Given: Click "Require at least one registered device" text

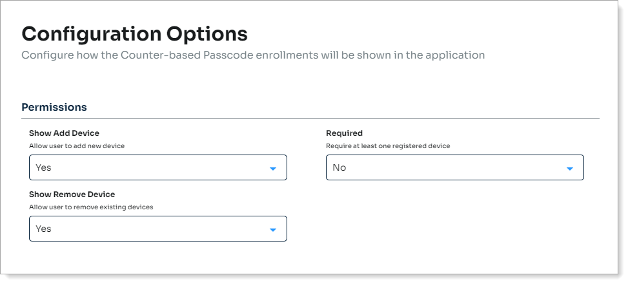Looking at the screenshot, I should pos(388,146).
